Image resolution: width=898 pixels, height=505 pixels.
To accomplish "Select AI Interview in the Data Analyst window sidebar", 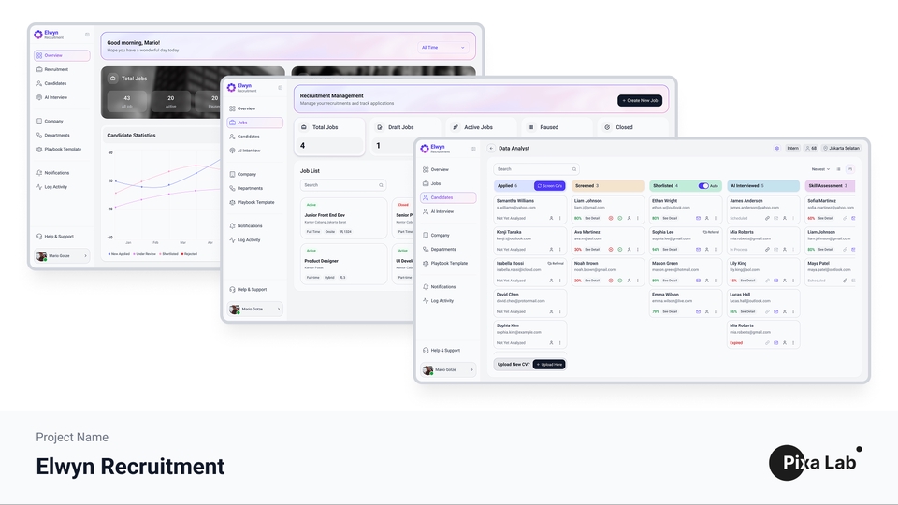I will [442, 211].
